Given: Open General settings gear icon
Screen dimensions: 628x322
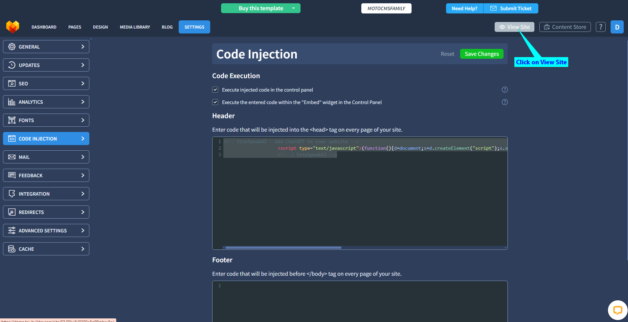Looking at the screenshot, I should [12, 47].
